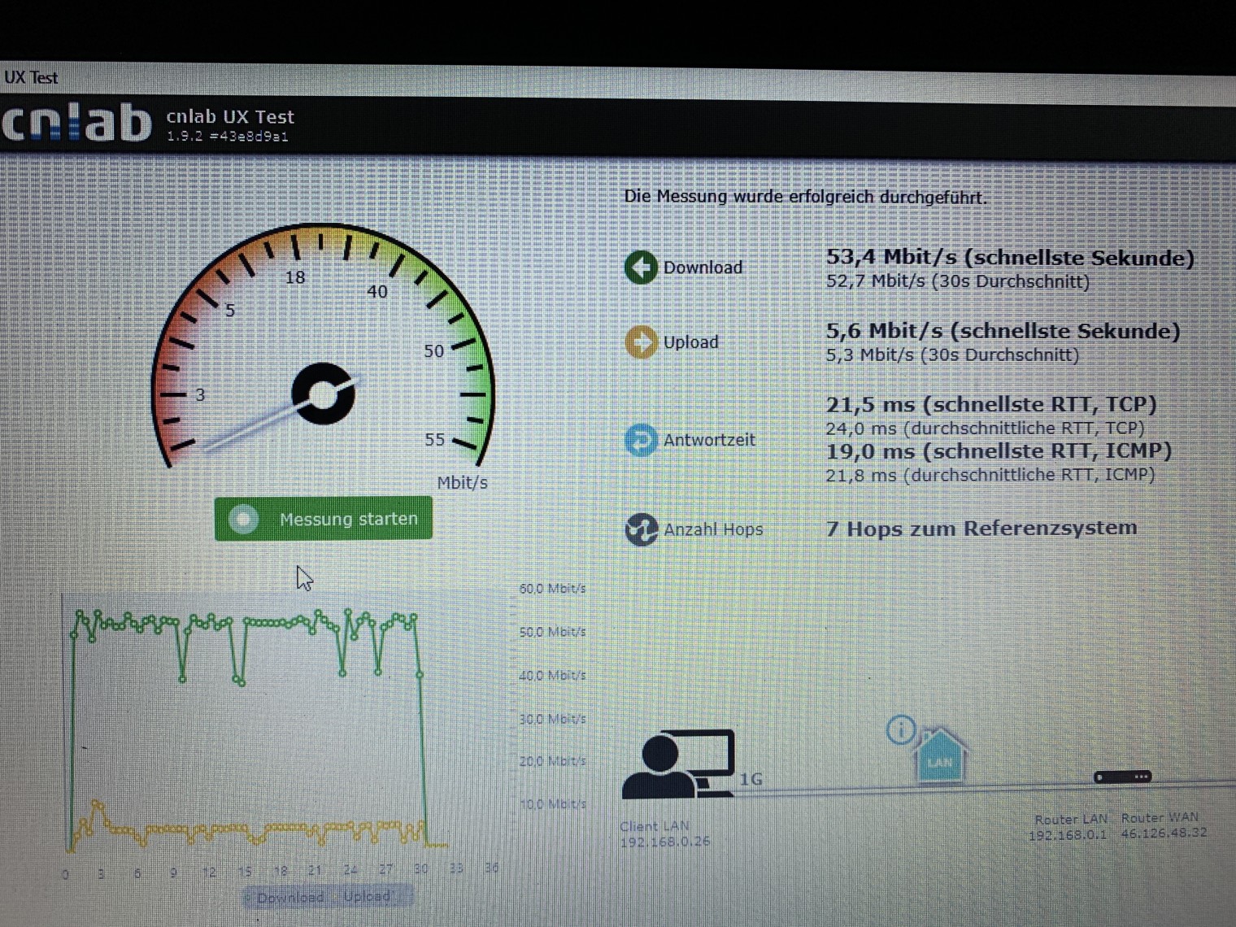Click the 53,4 Mbit/s download result
Screen dimensions: 1236x927
point(1009,258)
